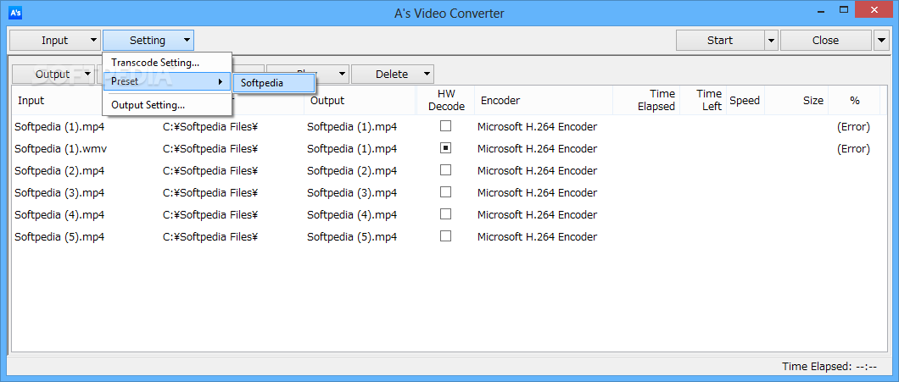
Task: Expand the Output button's dropdown arrow
Action: click(87, 74)
